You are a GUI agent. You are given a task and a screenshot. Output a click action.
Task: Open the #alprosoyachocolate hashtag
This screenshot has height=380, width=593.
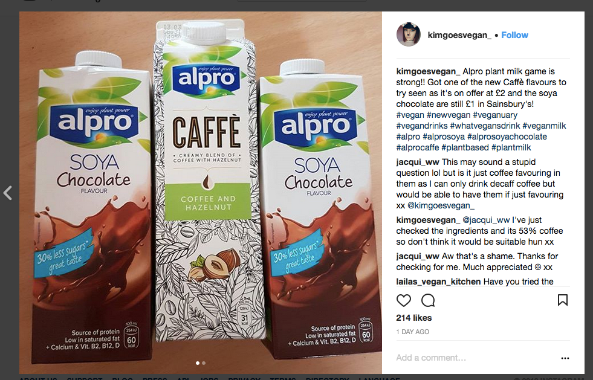tap(507, 137)
